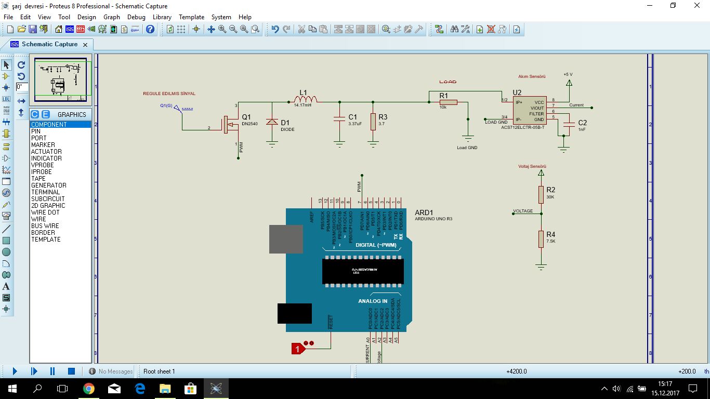This screenshot has width=710, height=399.
Task: Click the zoom in magnifier icon
Action: tap(222, 29)
